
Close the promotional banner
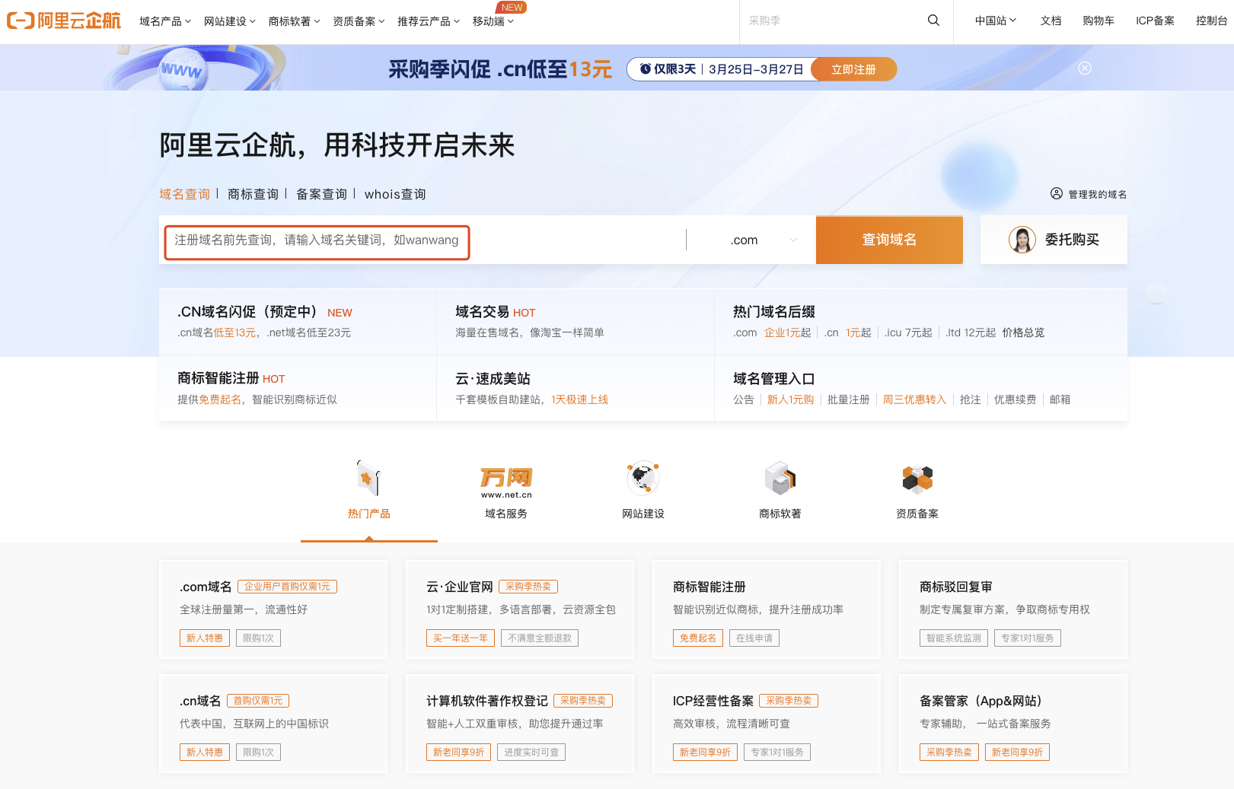click(x=1085, y=68)
